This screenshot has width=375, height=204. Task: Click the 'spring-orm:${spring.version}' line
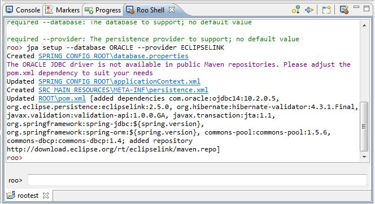[x=169, y=132]
